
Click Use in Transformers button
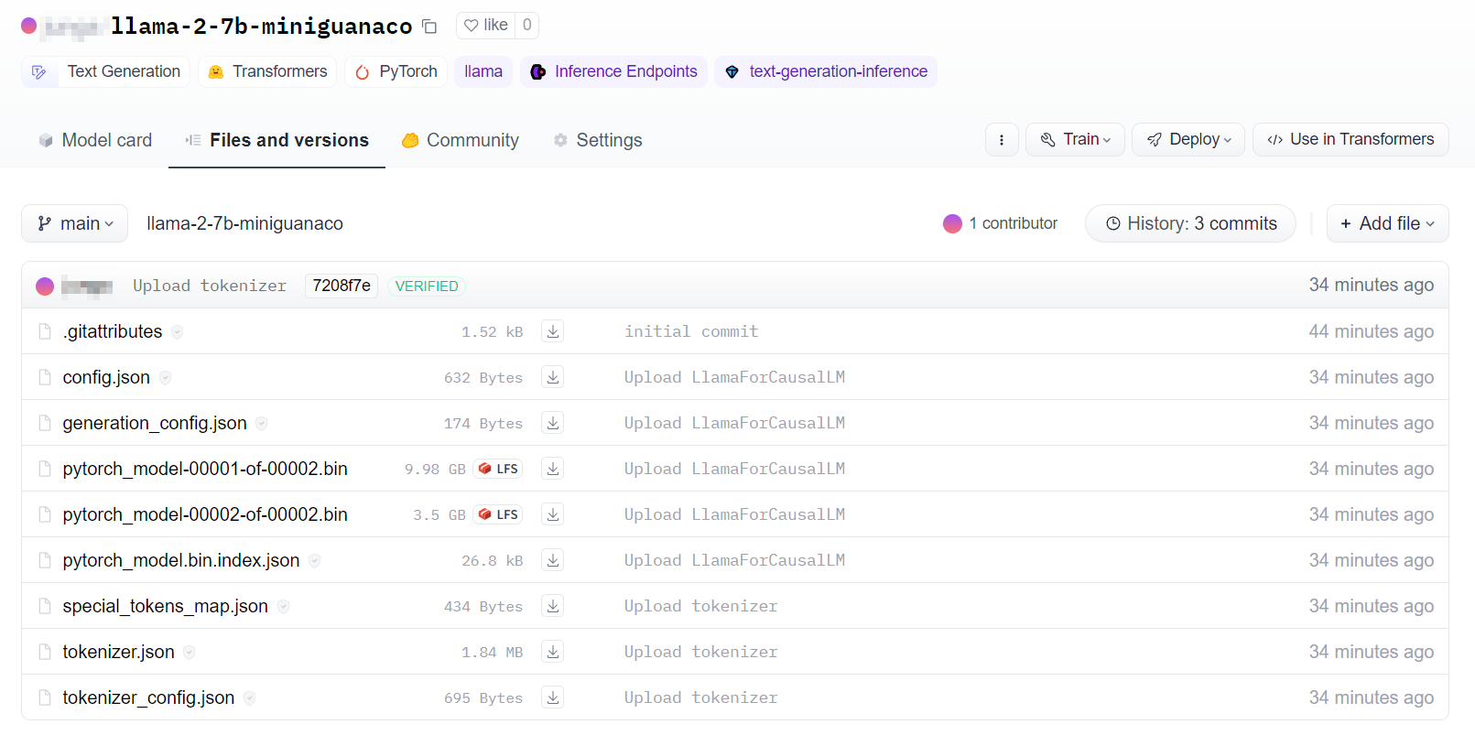click(1350, 140)
